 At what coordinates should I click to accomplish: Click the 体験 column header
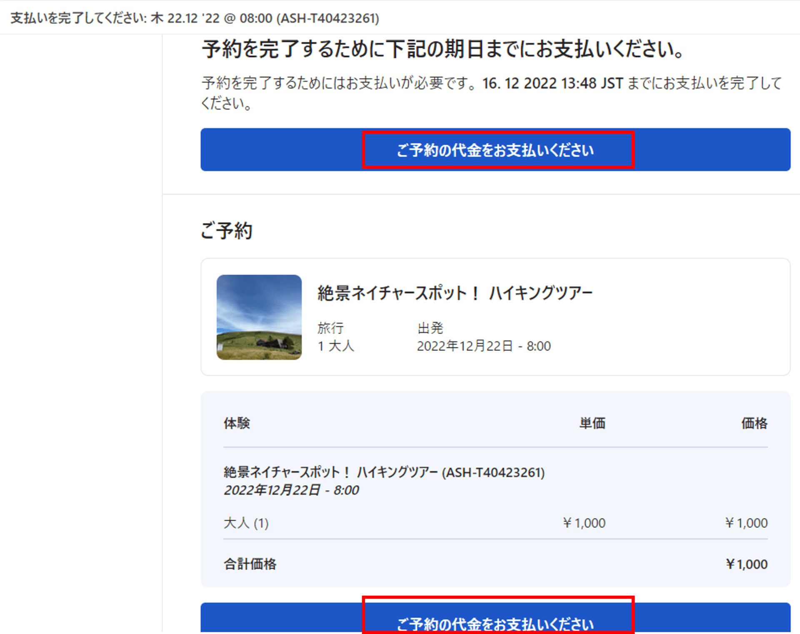tap(237, 423)
